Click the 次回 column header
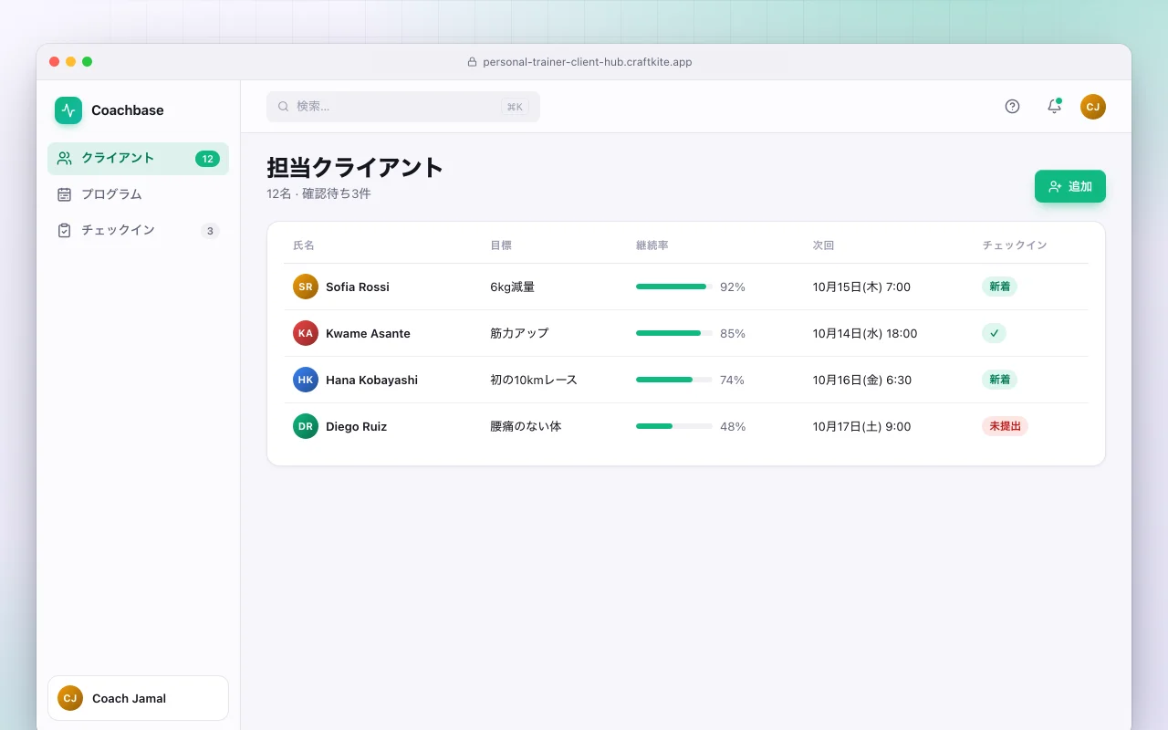This screenshot has width=1168, height=730. click(x=824, y=245)
